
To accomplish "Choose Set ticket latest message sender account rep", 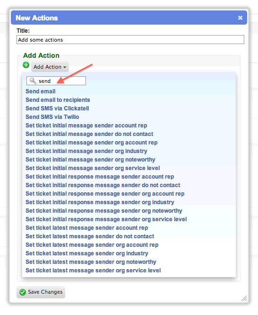I will click(x=87, y=228).
